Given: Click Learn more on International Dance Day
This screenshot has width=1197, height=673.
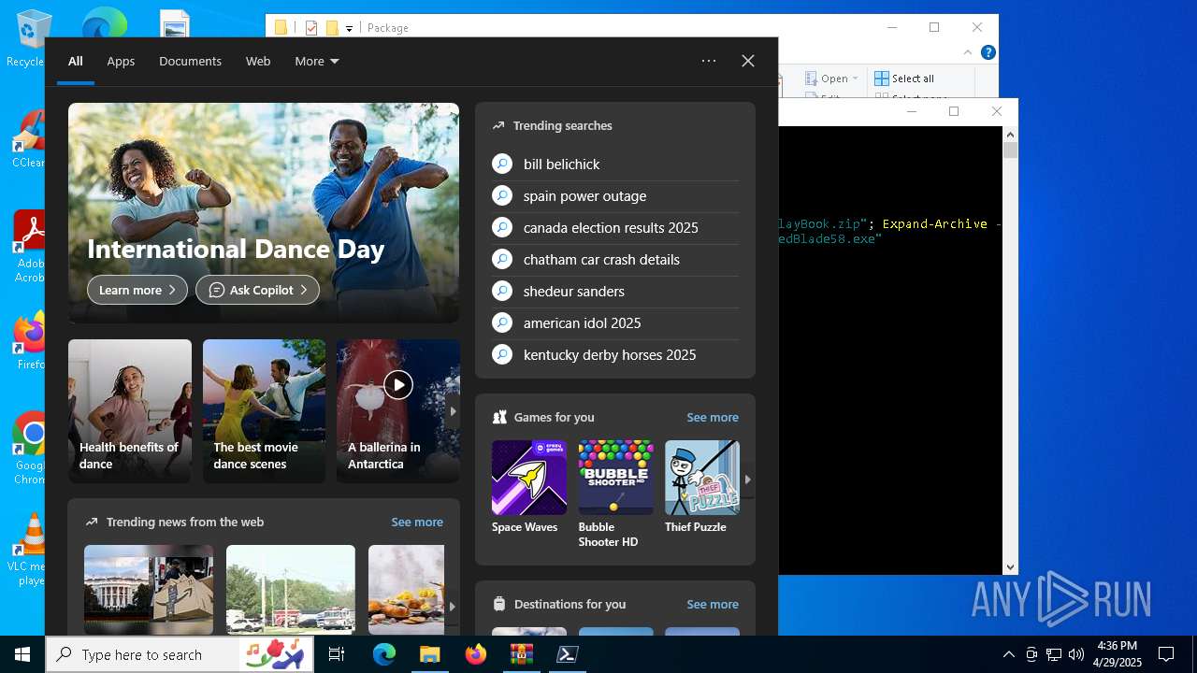Looking at the screenshot, I should [137, 290].
